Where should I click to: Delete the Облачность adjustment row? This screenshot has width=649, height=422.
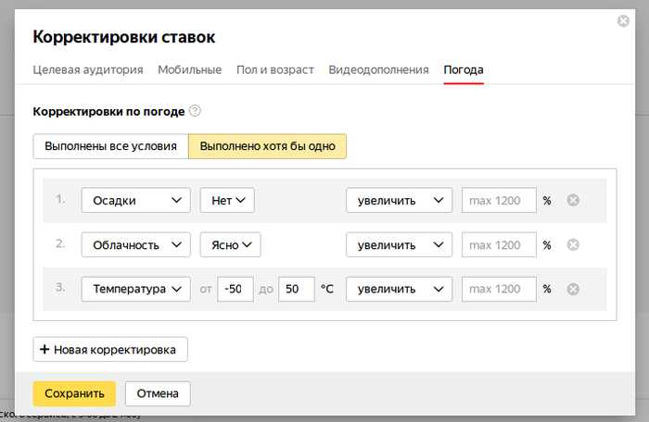click(573, 245)
